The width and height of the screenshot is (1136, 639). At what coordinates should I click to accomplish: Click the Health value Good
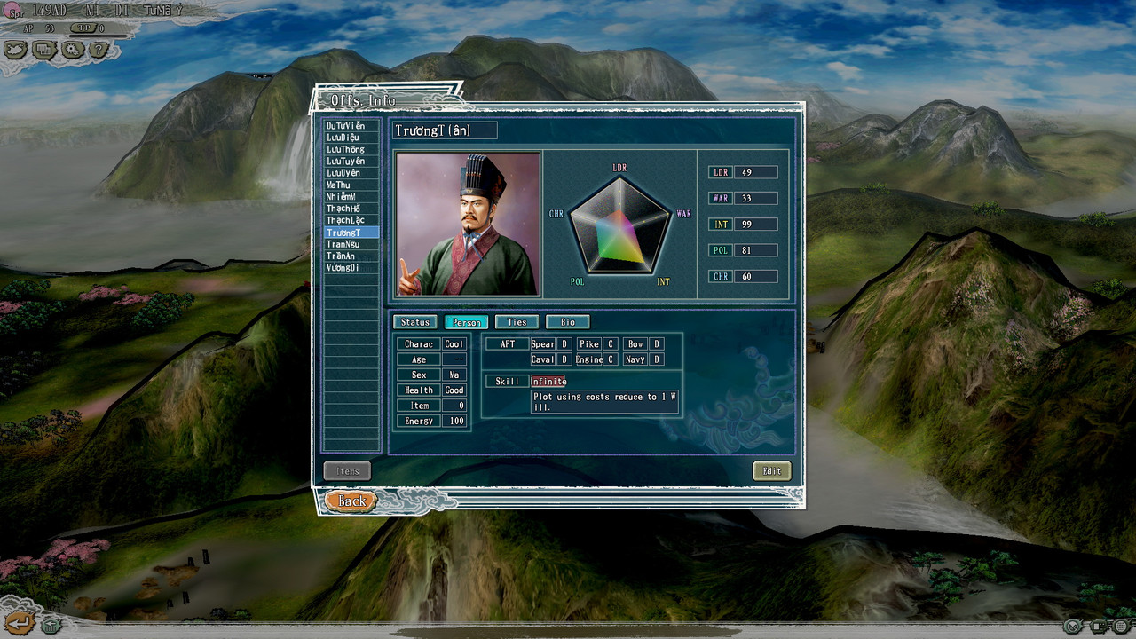tap(454, 390)
